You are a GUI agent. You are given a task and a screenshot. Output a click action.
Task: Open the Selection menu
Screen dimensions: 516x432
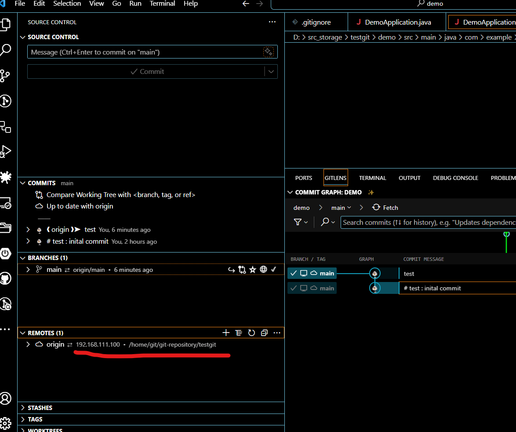(x=67, y=4)
